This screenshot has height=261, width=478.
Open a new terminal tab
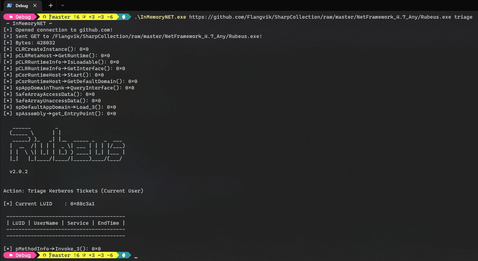[x=51, y=5]
